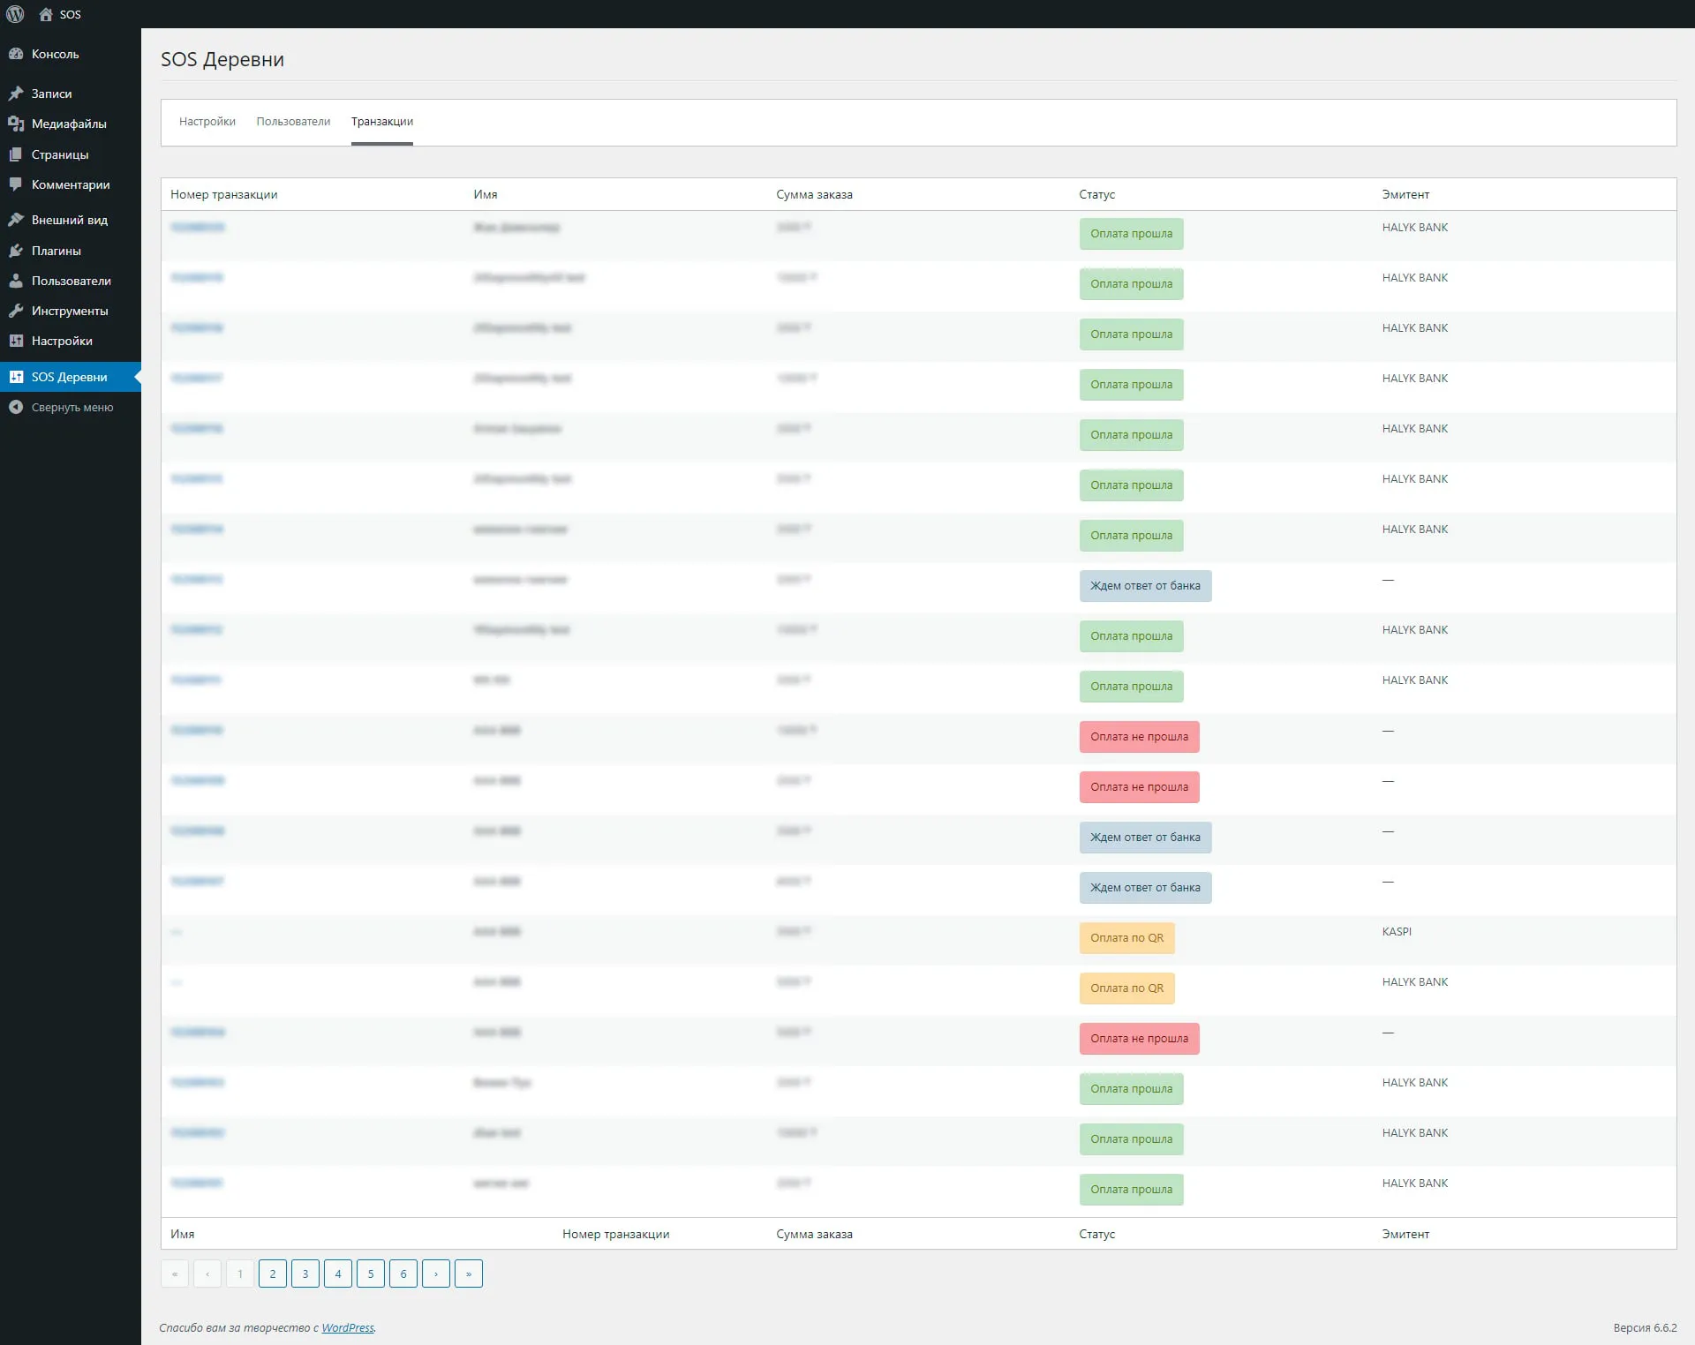
Task: Follow the WordPress footer link
Action: (348, 1327)
